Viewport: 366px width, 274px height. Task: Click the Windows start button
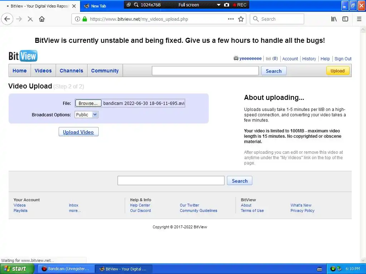(16, 269)
